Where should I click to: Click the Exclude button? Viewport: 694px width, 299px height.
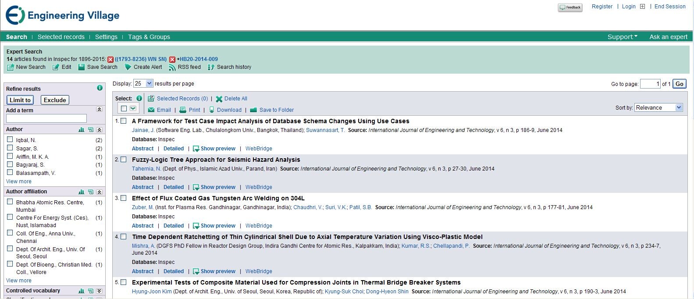tap(55, 100)
